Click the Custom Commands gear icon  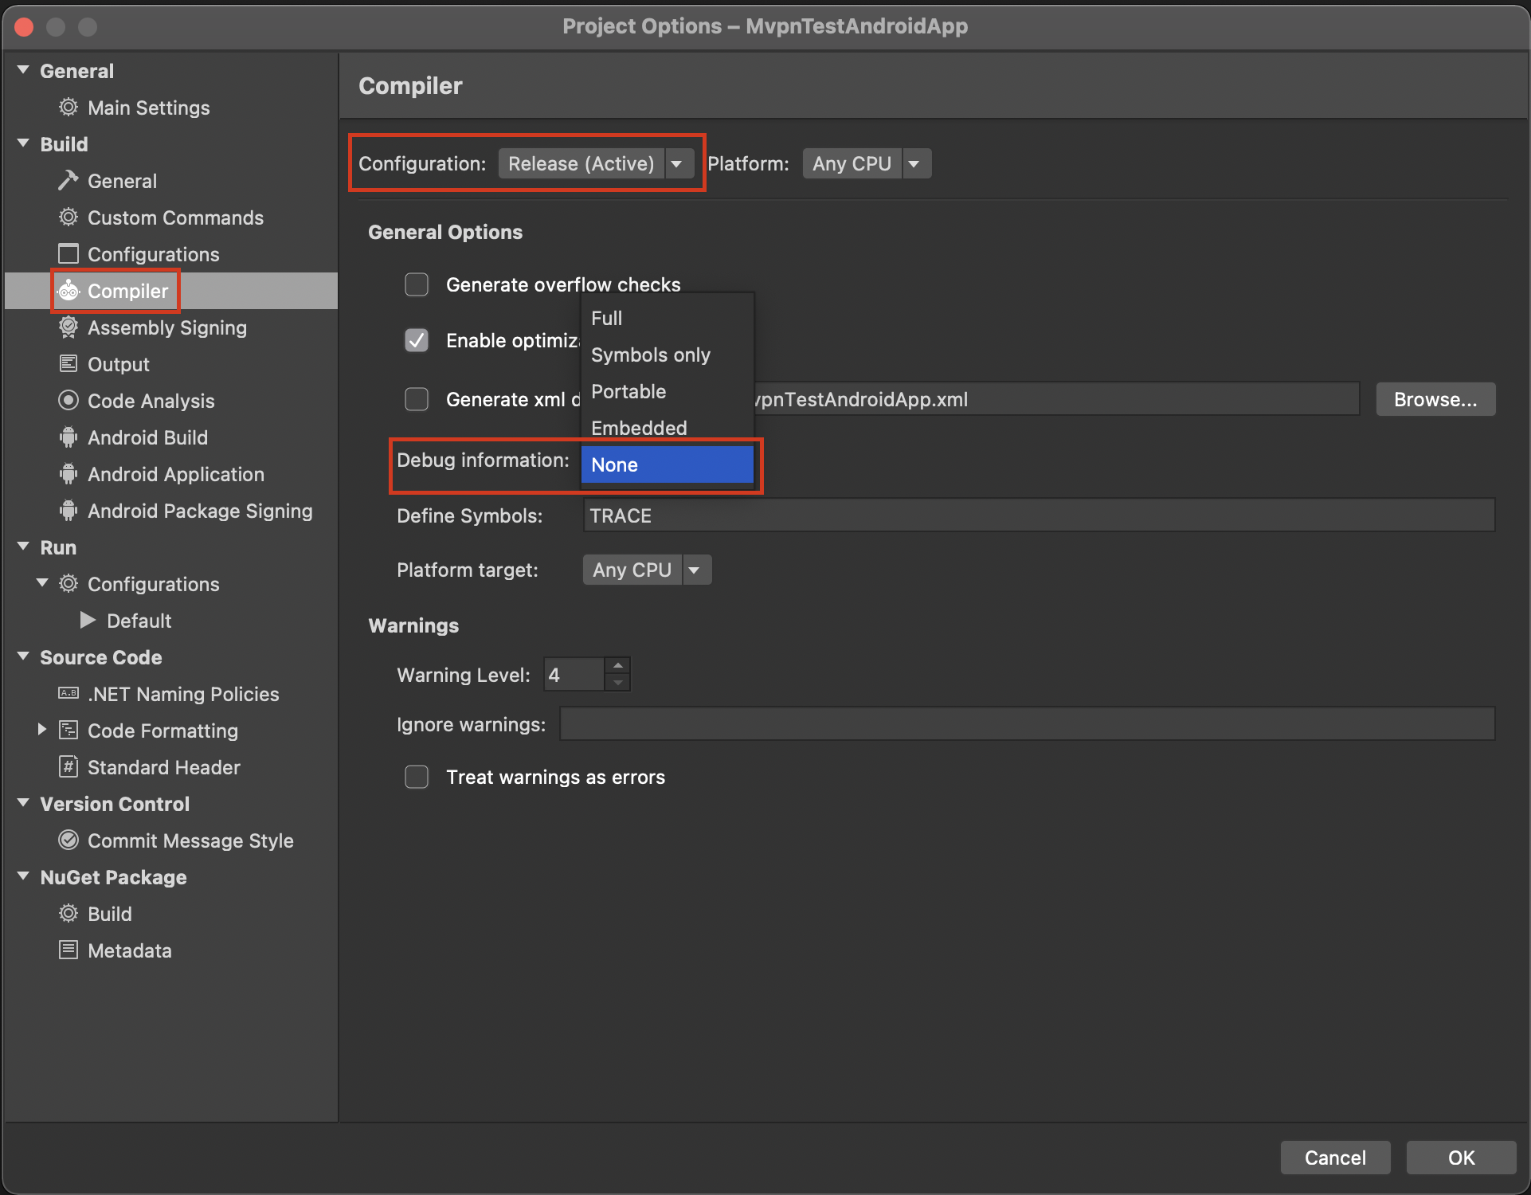69,217
